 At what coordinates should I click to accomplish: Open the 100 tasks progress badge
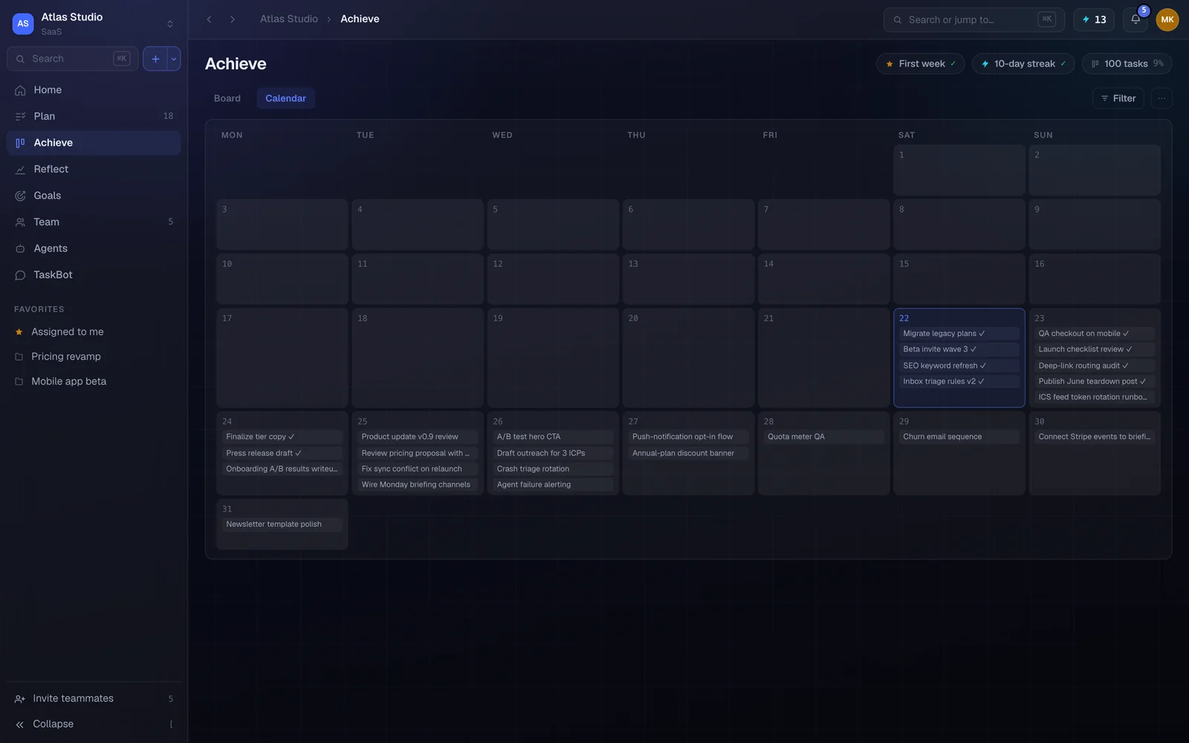1127,64
